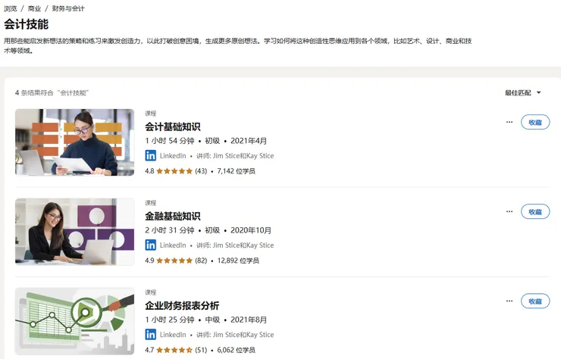Click the 会计基础知识 course thumbnail
Image resolution: width=561 pixels, height=359 pixels.
[74, 142]
